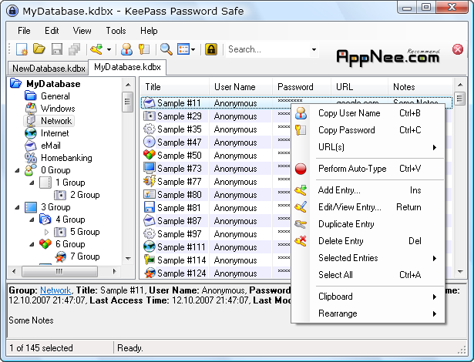Click the Copy User Name toolbar icon
This screenshot has width=474, height=362.
[x=126, y=49]
